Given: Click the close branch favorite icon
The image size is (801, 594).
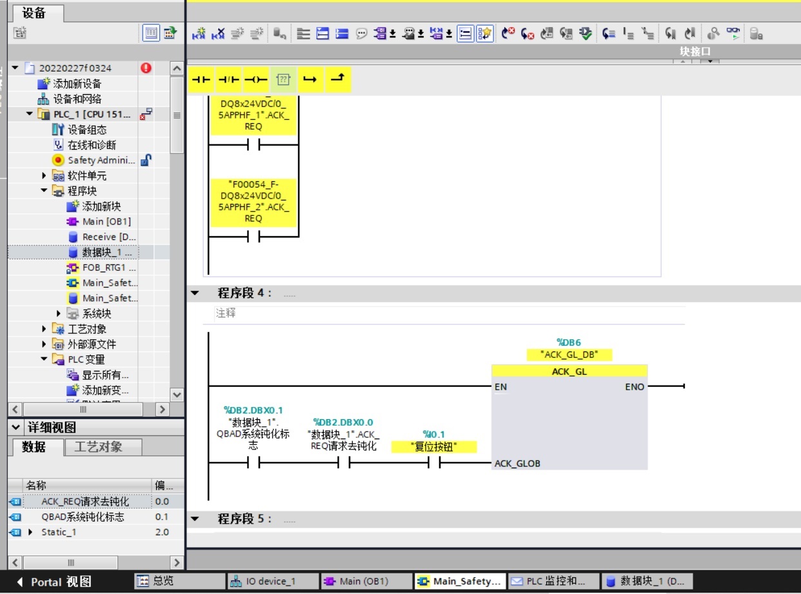Looking at the screenshot, I should [x=337, y=79].
